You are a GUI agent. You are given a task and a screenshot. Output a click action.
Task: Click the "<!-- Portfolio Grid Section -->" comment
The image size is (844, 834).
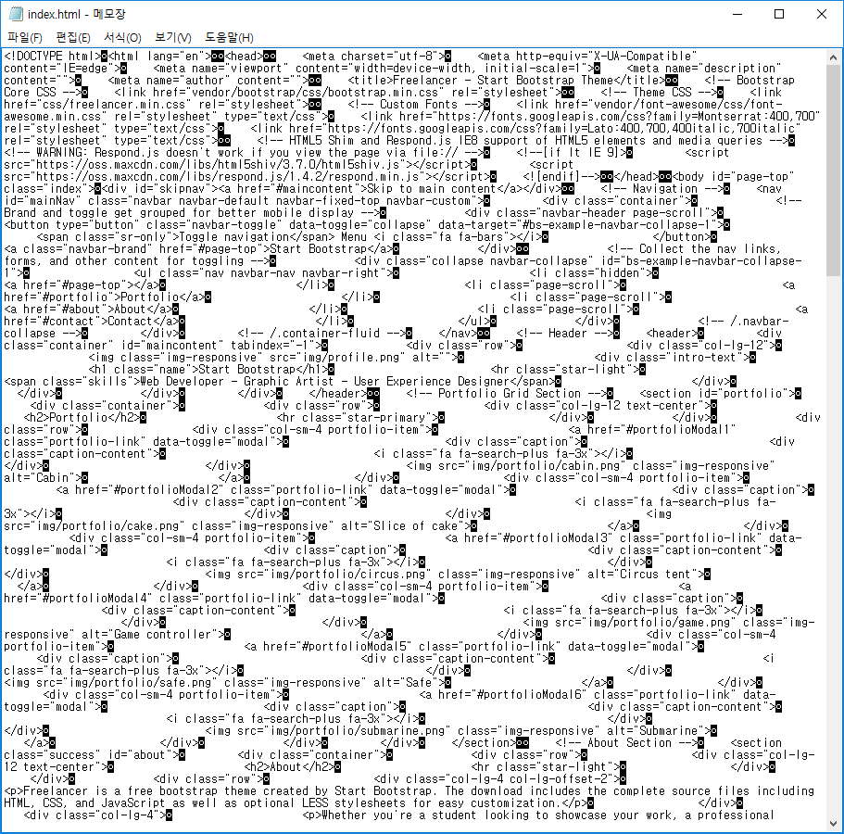(506, 394)
